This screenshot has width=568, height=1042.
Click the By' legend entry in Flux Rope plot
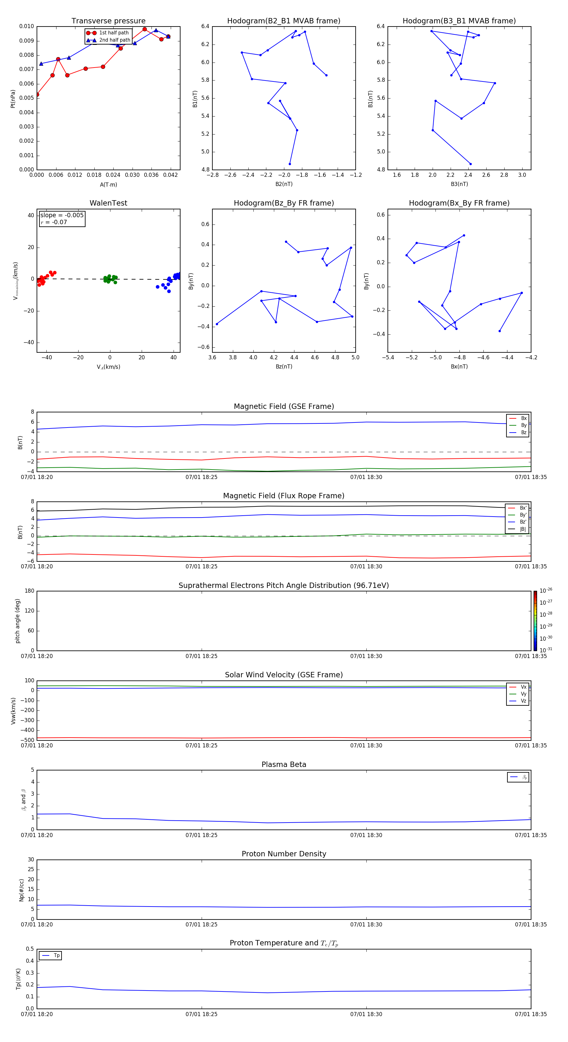pos(518,515)
